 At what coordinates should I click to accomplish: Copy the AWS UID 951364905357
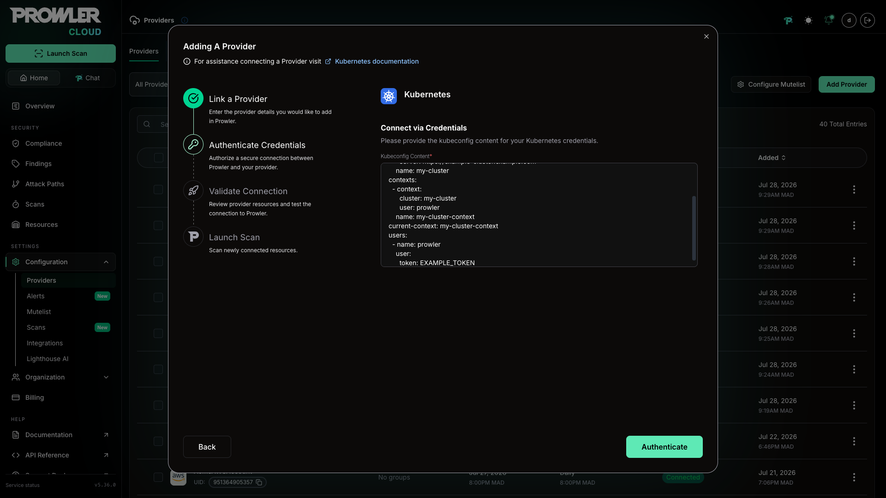[x=259, y=482]
